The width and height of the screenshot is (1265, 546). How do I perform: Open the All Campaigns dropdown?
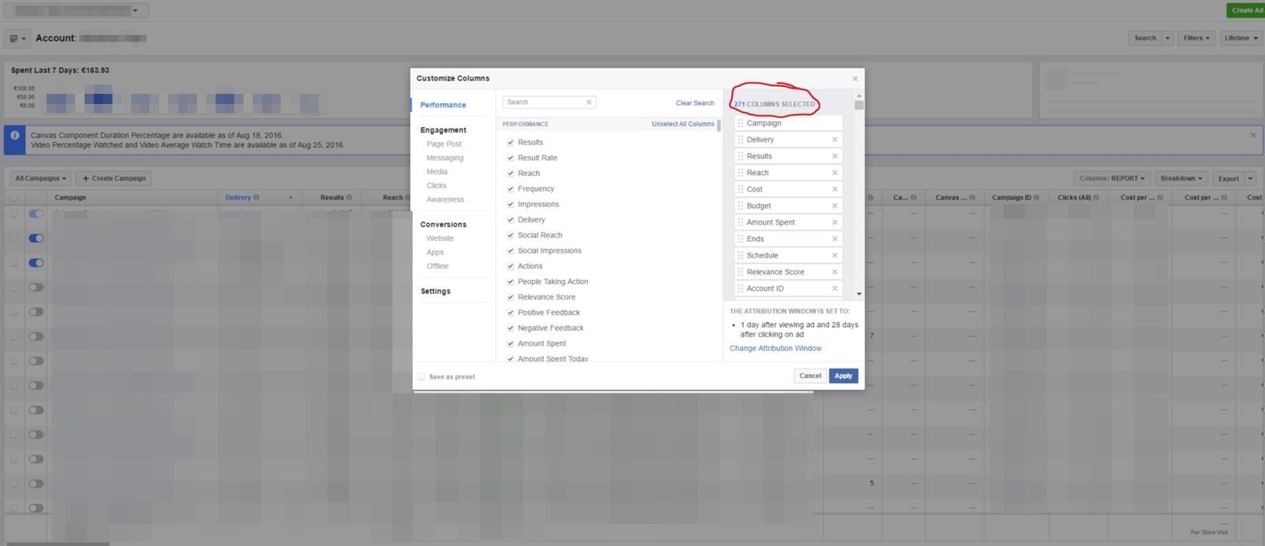pos(40,178)
